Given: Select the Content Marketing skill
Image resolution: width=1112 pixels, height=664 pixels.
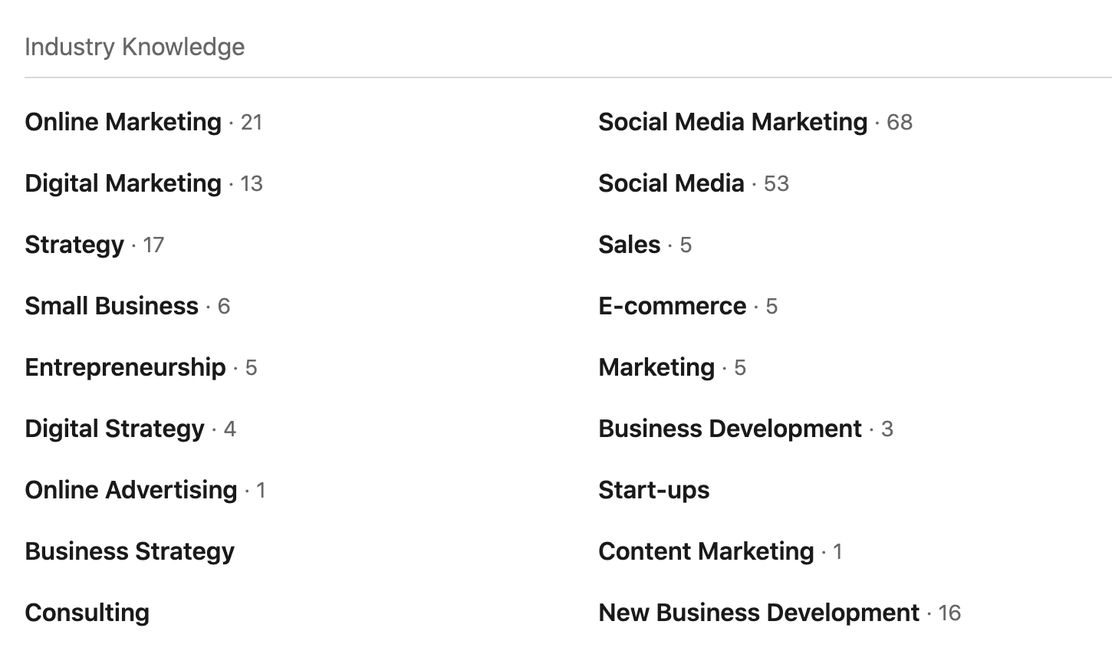Looking at the screenshot, I should click(x=706, y=551).
